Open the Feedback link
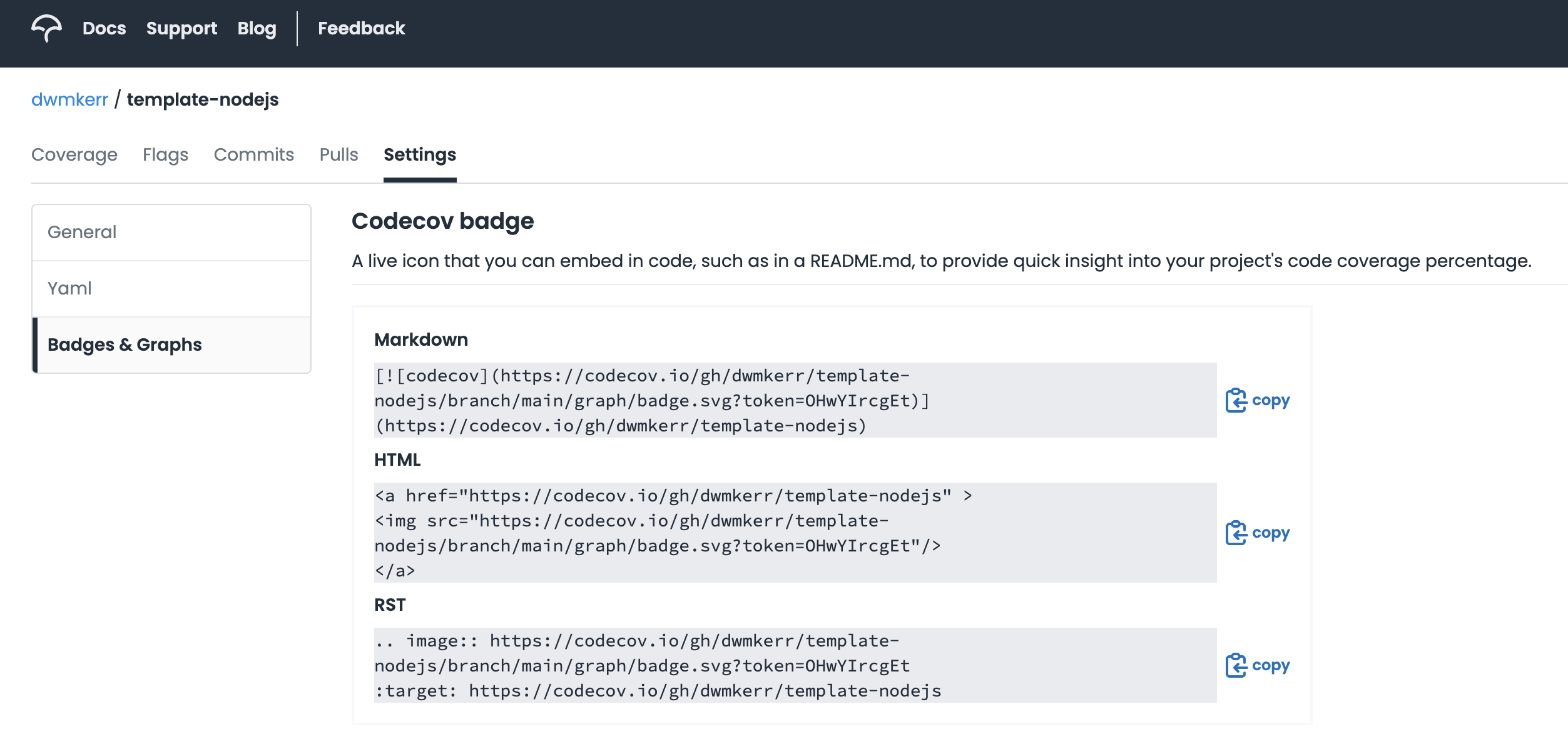This screenshot has height=739, width=1568. [361, 28]
